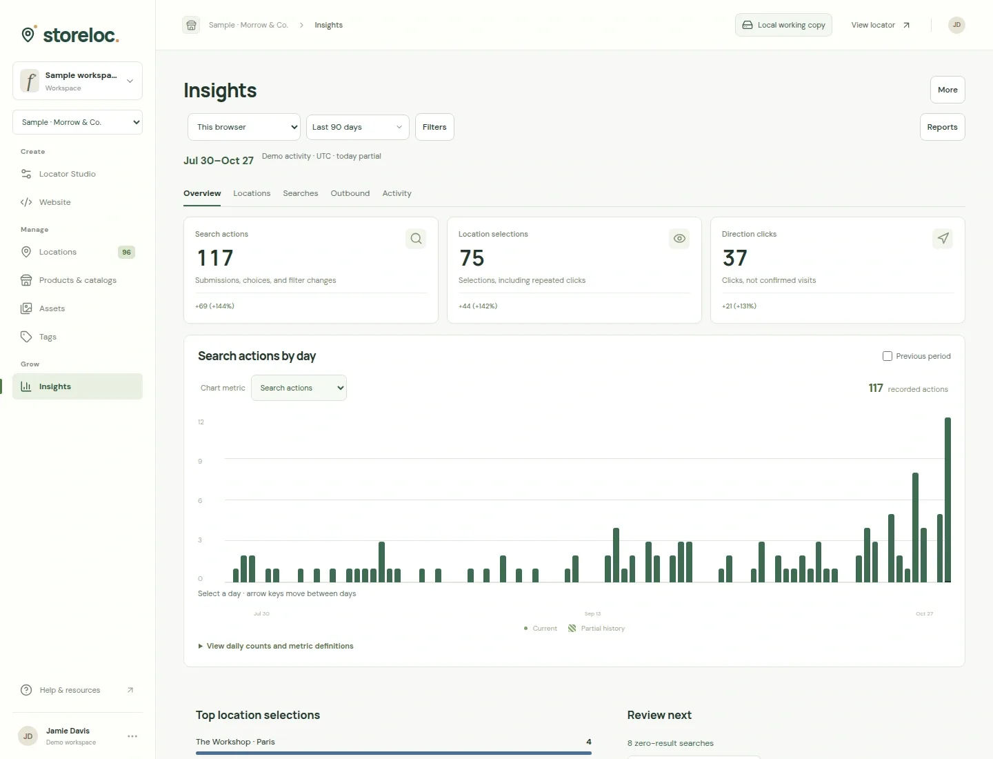Image resolution: width=993 pixels, height=759 pixels.
Task: Open Products & catalogs
Action: point(77,280)
